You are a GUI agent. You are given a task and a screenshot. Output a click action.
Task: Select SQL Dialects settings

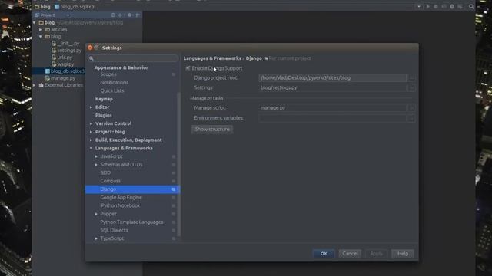tap(114, 230)
